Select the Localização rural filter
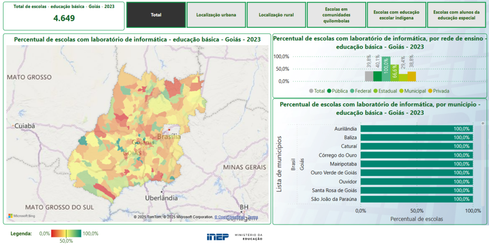The width and height of the screenshot is (489, 246). pyautogui.click(x=276, y=15)
